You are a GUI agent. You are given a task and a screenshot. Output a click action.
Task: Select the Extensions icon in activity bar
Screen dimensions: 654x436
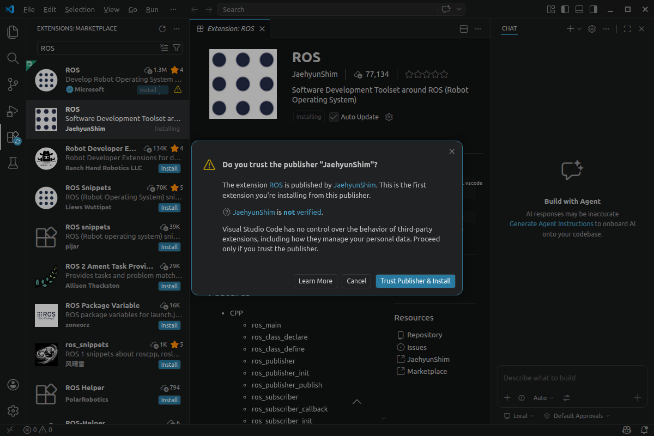pyautogui.click(x=13, y=137)
